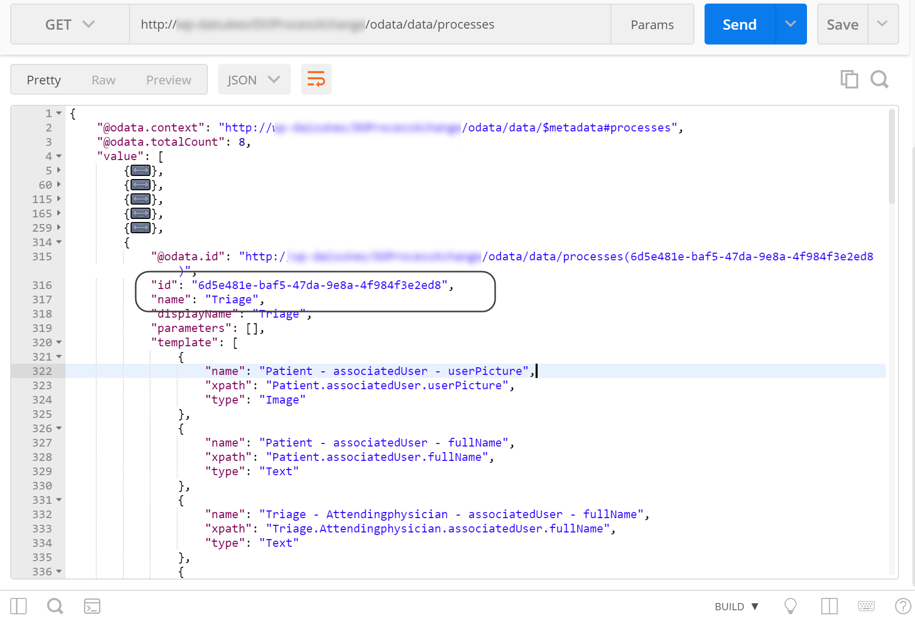
Task: Click folded placeholder on line 60
Action: point(141,185)
